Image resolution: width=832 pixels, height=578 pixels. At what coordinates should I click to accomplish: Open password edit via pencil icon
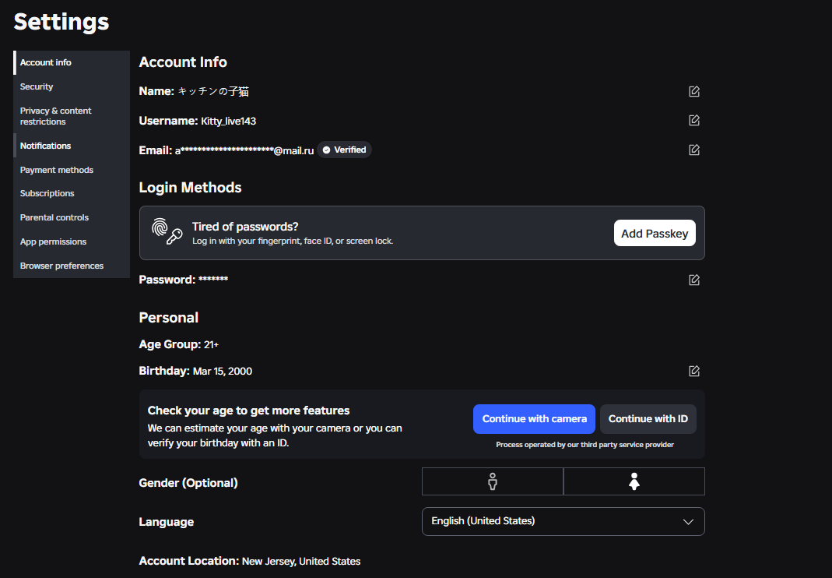coord(694,280)
